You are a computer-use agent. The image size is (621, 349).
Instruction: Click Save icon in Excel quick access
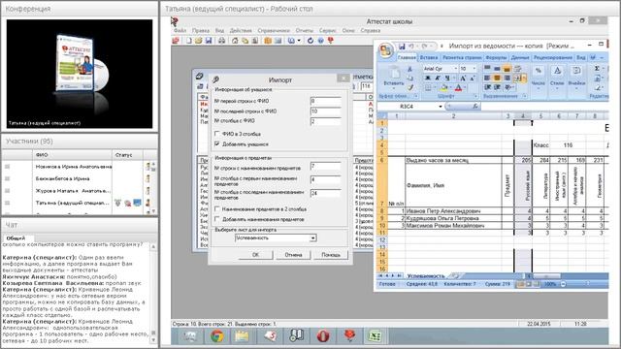pyautogui.click(x=402, y=47)
